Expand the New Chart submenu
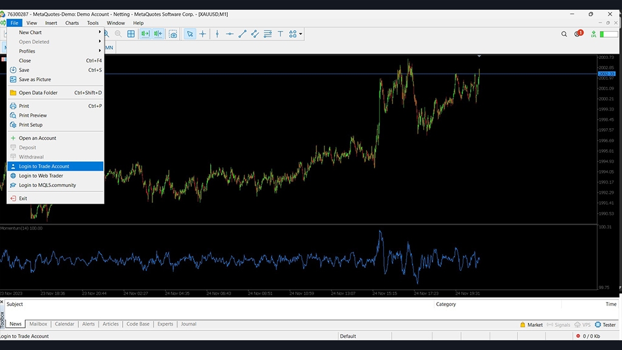Viewport: 622px width, 350px height. coord(55,33)
